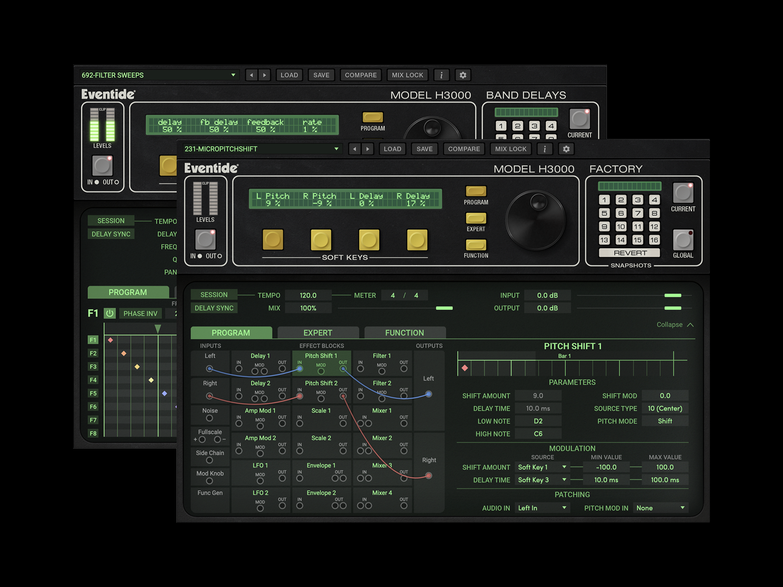Screen dimensions: 783x587
Task: Toggle the IN/OUT level button in Filter Sweeps window
Action: click(102, 165)
